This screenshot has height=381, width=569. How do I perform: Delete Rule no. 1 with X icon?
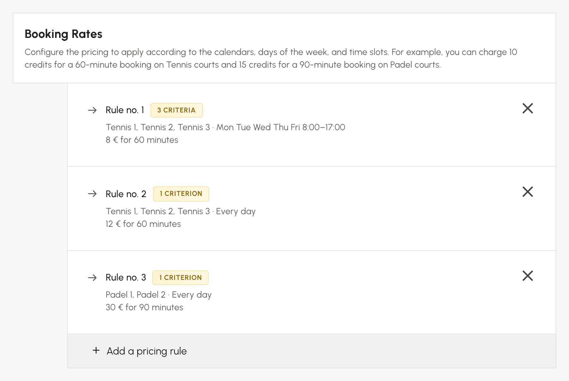(528, 108)
